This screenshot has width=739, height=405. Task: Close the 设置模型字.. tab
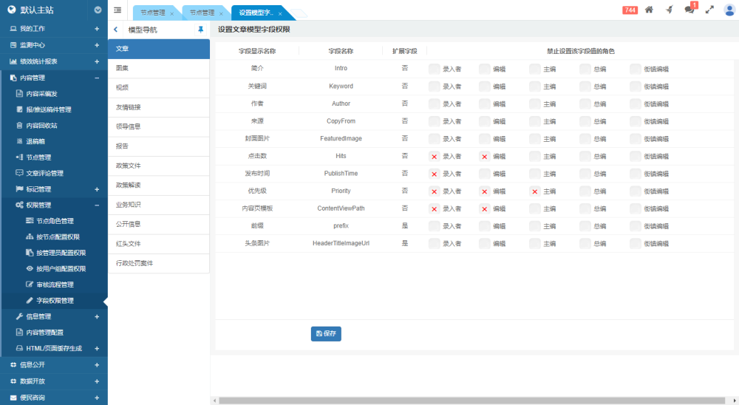click(x=280, y=14)
